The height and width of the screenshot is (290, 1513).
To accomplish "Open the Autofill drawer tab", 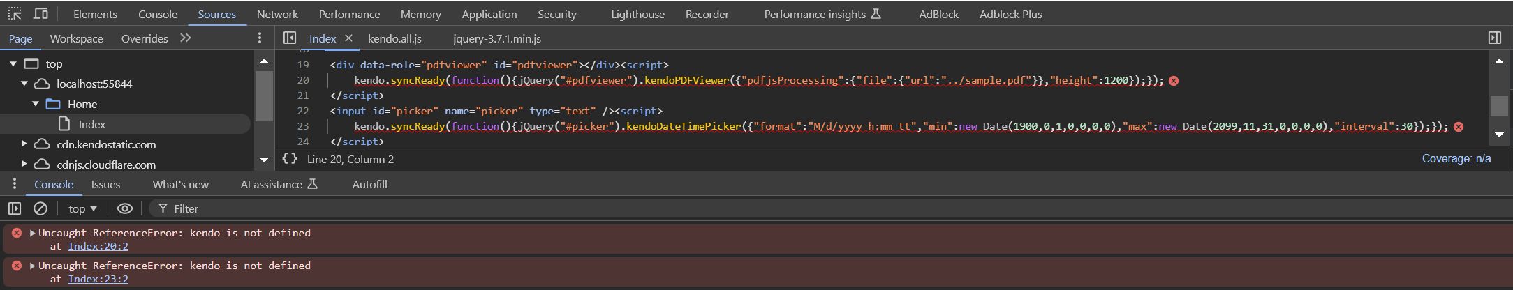I will click(369, 184).
